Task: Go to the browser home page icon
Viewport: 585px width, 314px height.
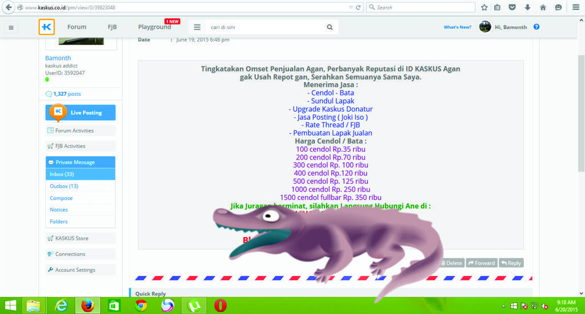Action: pyautogui.click(x=543, y=7)
